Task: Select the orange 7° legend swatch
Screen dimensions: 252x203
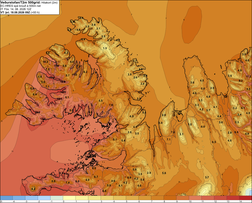Action: pos(157,198)
